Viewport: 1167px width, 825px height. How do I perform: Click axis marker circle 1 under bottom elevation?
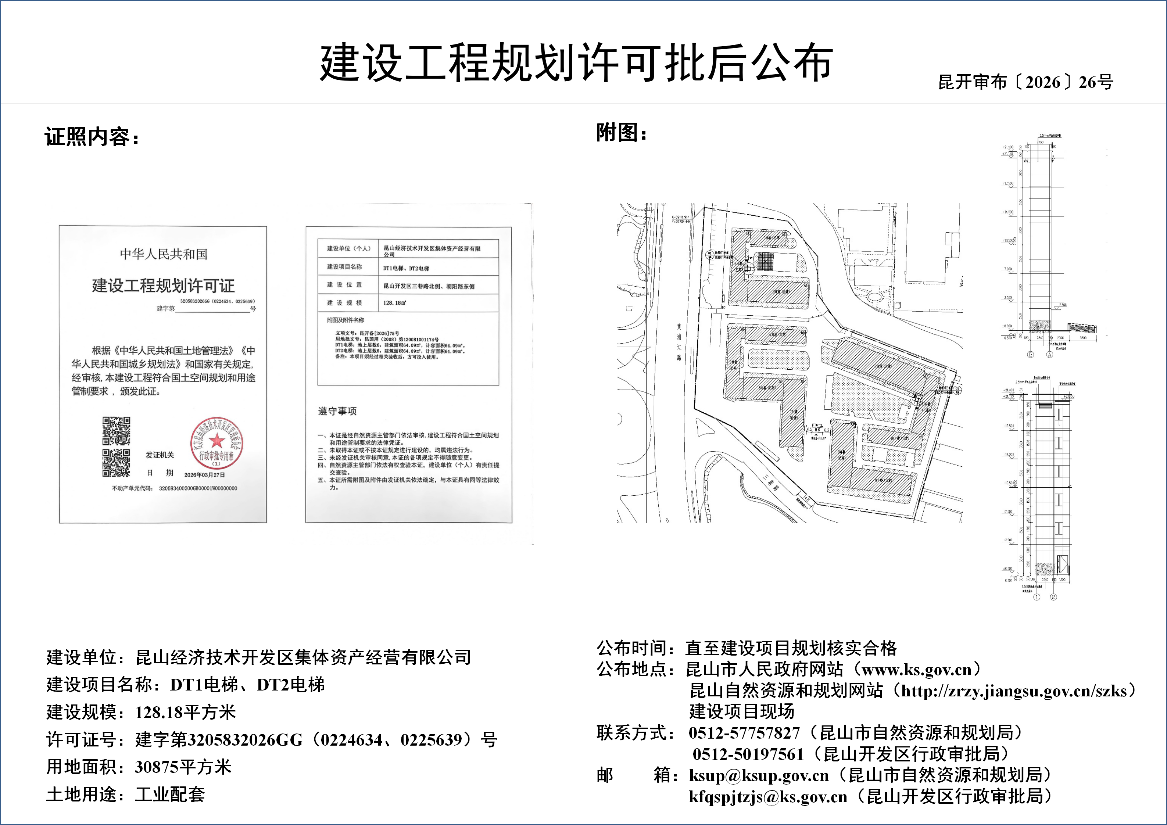tap(1037, 597)
